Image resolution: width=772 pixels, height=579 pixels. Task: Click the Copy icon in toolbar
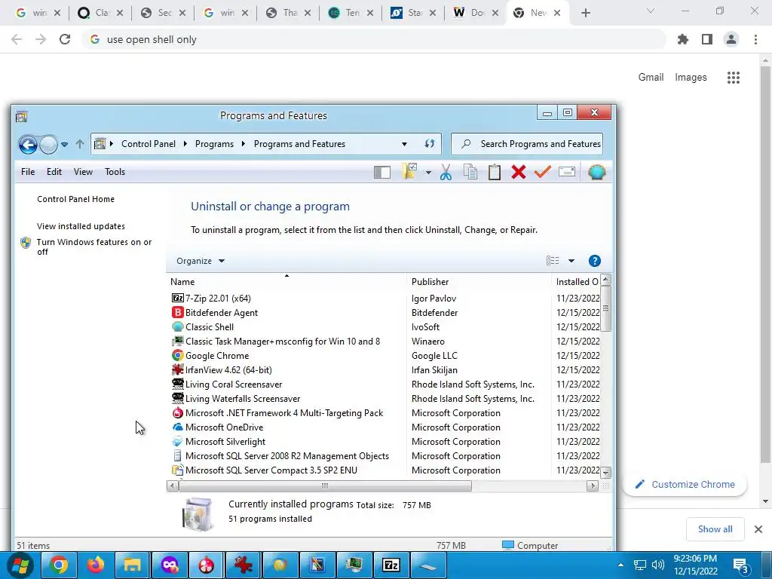[x=470, y=173]
